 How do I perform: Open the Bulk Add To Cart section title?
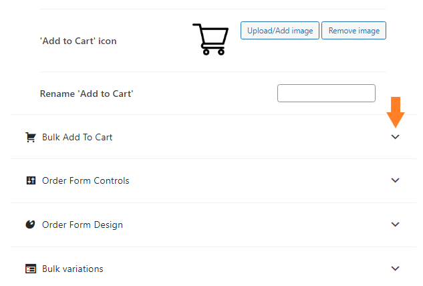click(x=77, y=137)
